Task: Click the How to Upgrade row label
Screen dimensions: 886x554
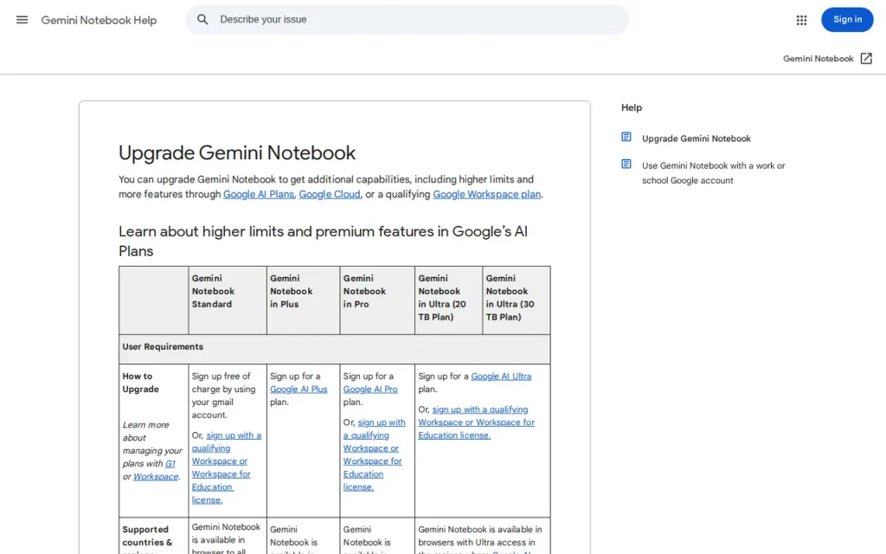Action: (141, 383)
